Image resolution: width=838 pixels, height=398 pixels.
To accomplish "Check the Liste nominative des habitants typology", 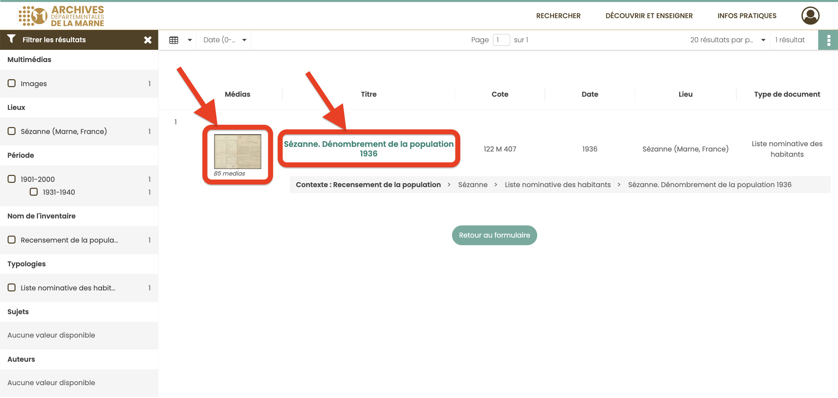I will [12, 287].
